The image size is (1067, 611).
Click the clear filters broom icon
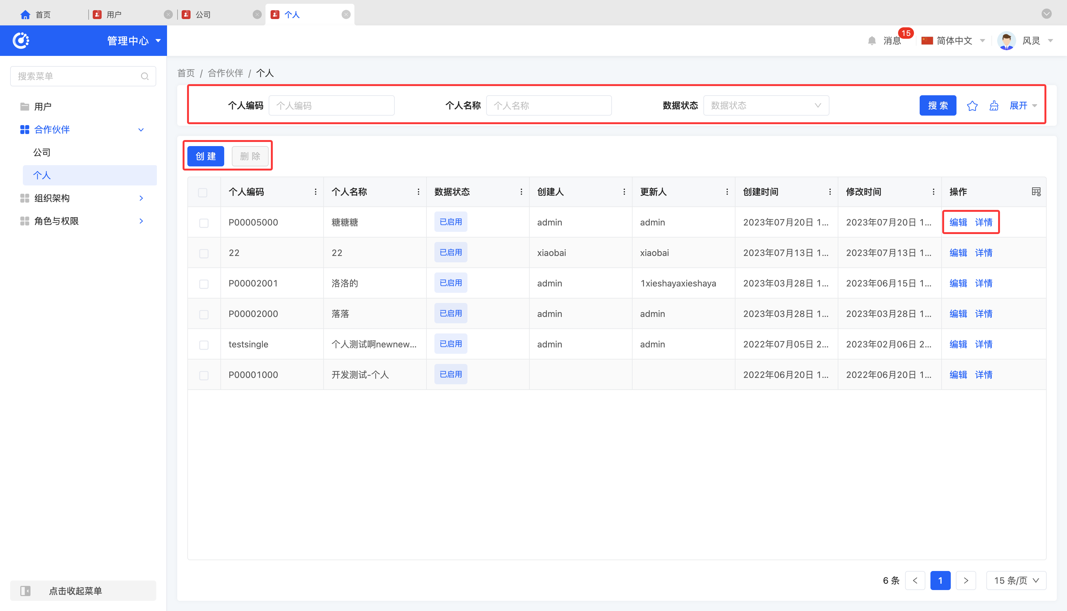click(x=994, y=106)
